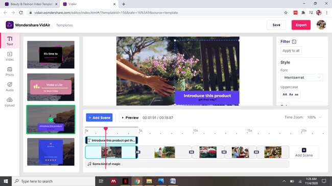Switch to the Beauty & Fashion Video Template tab

(x=31, y=4)
